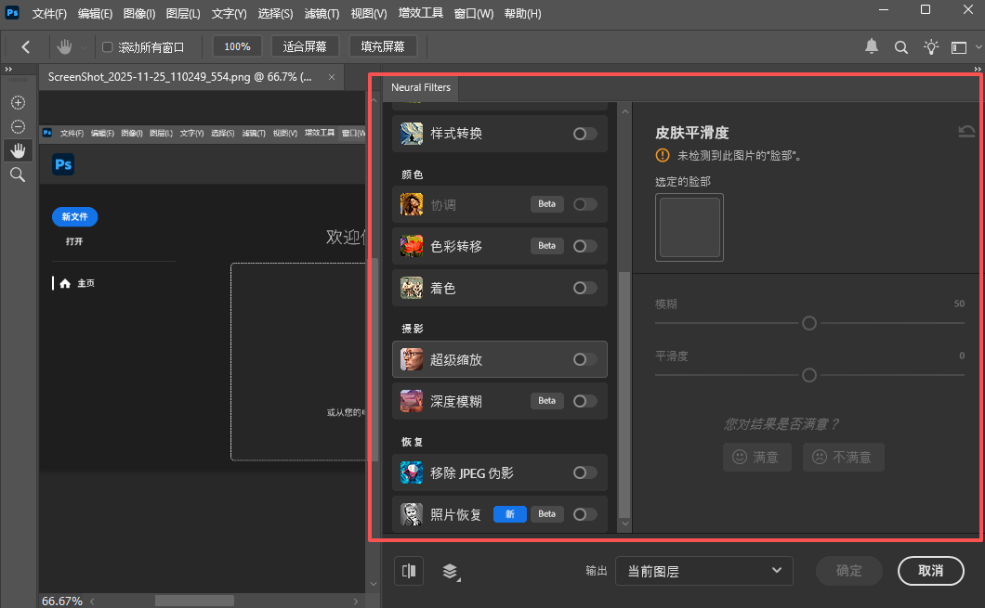
Task: Reset skin smoothing parameters icon
Action: pos(966,133)
